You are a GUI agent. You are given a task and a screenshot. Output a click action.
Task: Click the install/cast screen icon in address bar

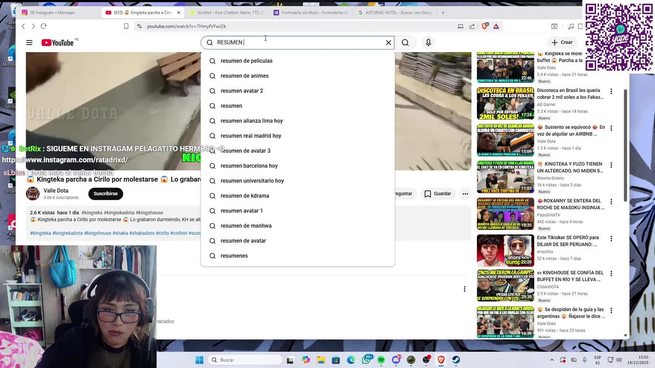(x=460, y=26)
